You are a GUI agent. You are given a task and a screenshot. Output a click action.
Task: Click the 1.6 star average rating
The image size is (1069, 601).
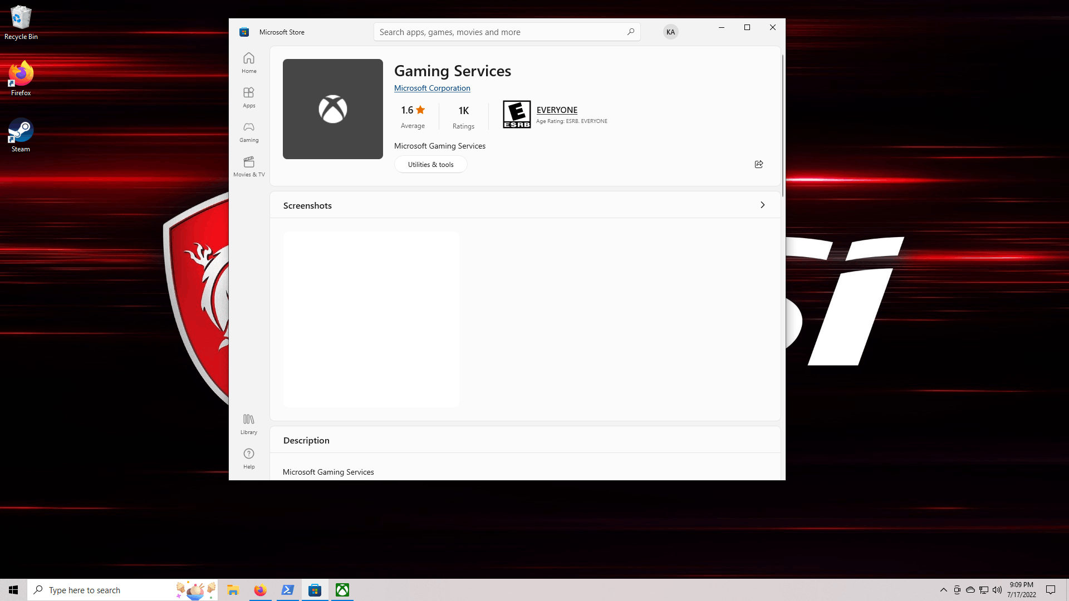(413, 110)
